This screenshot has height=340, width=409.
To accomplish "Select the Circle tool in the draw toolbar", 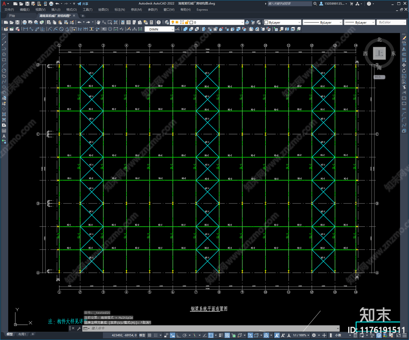I will click(4, 71).
